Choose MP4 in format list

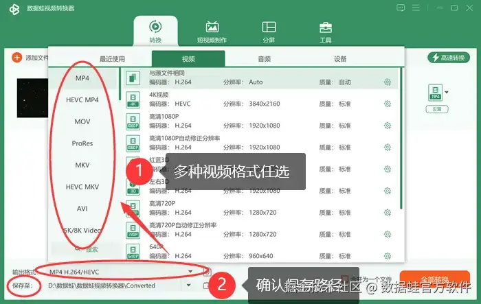82,78
